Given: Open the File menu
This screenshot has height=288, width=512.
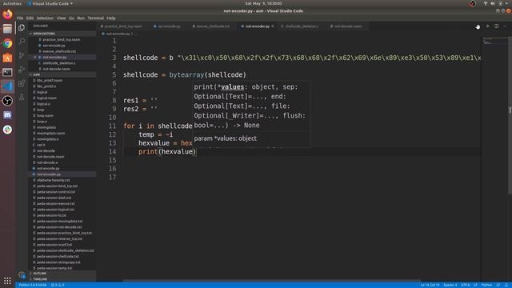Looking at the screenshot, I should (x=20, y=18).
